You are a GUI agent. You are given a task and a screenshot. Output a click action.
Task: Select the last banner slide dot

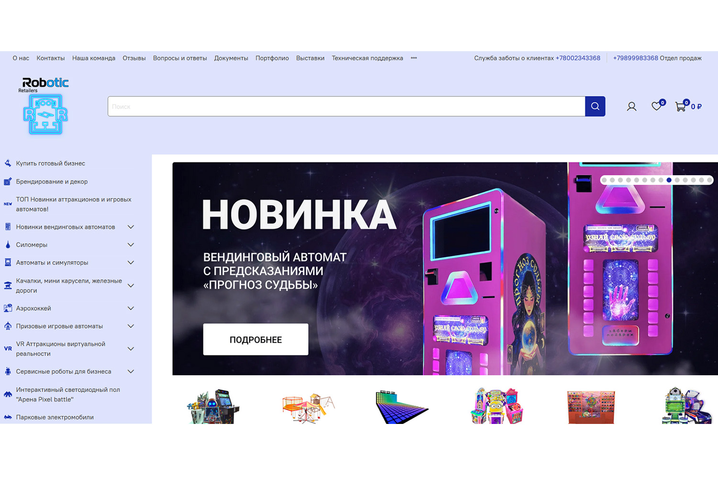(x=709, y=180)
